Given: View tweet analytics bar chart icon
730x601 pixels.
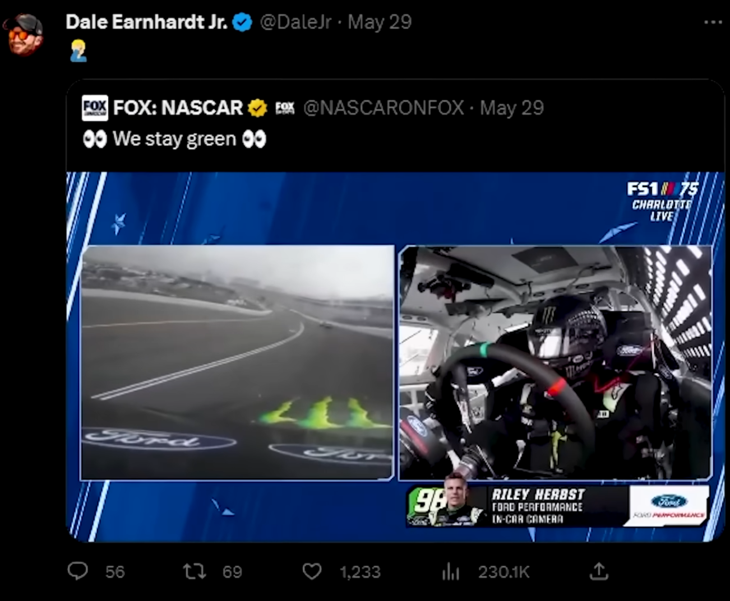Looking at the screenshot, I should tap(451, 571).
